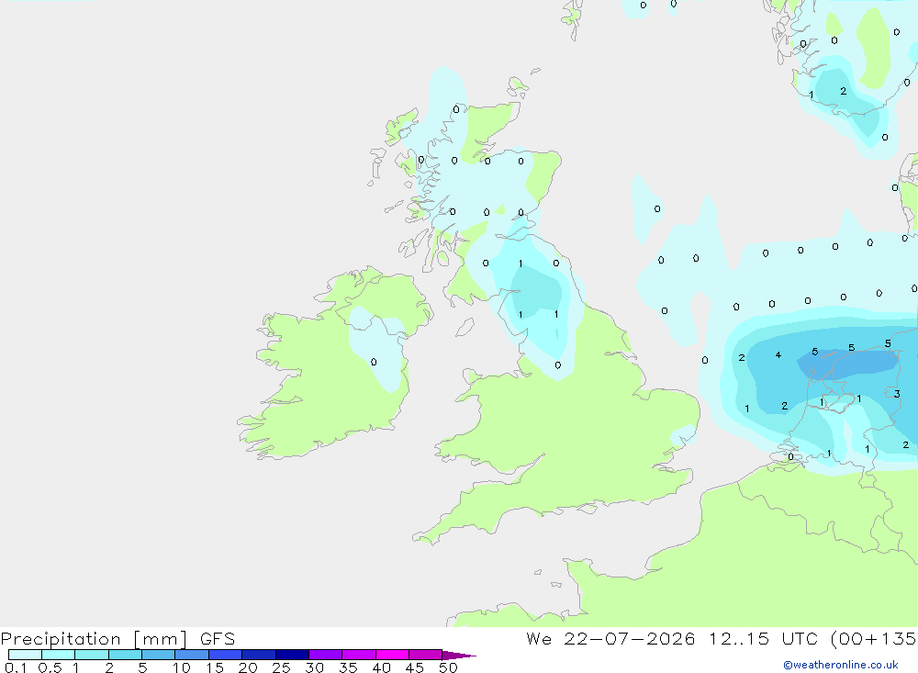
Task: Click the weatheronline.co.uk copyright link
Action: (x=840, y=665)
